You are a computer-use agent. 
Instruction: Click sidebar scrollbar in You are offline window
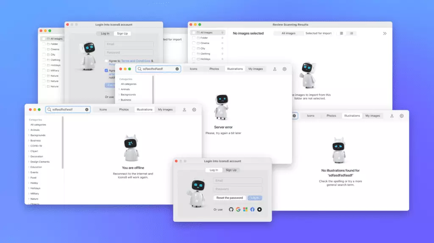(x=63, y=143)
